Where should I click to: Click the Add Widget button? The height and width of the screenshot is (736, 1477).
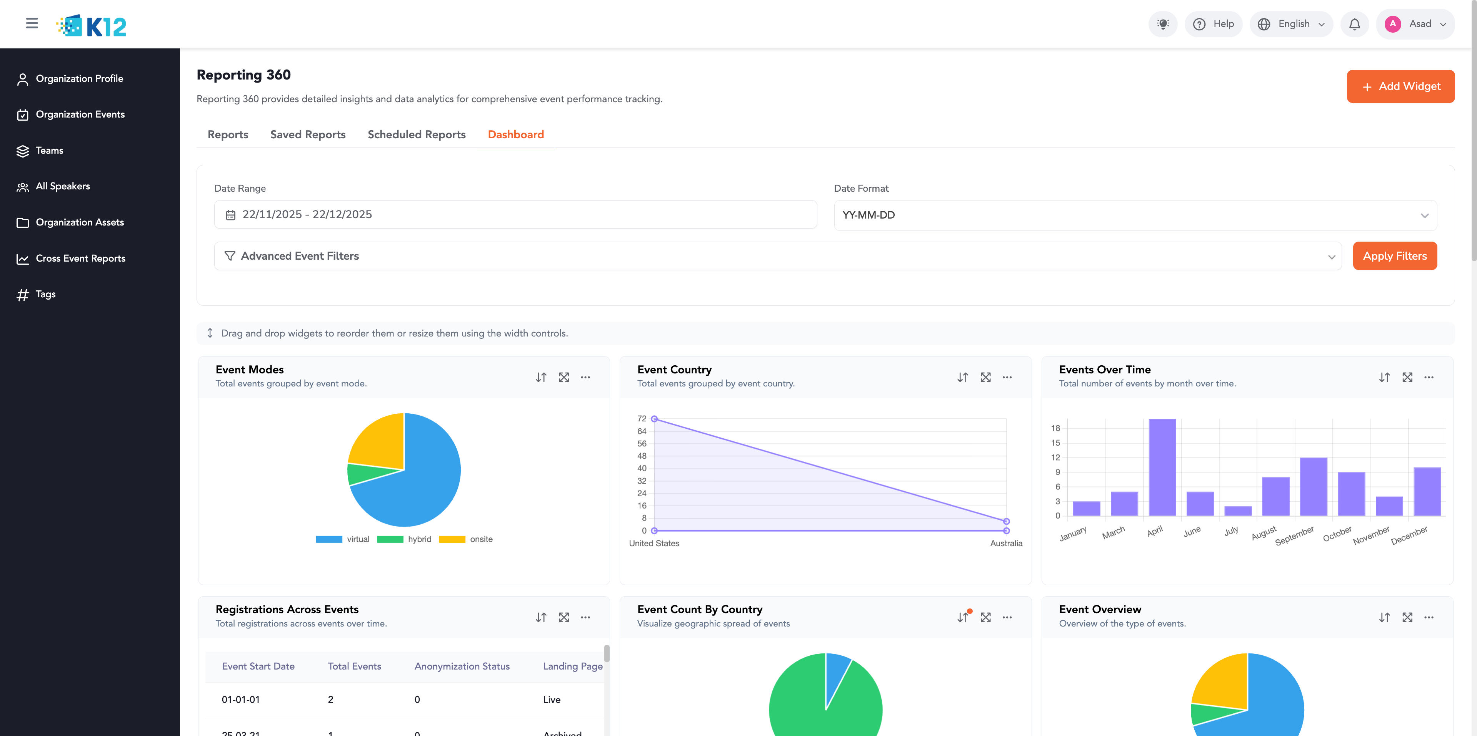coord(1400,86)
